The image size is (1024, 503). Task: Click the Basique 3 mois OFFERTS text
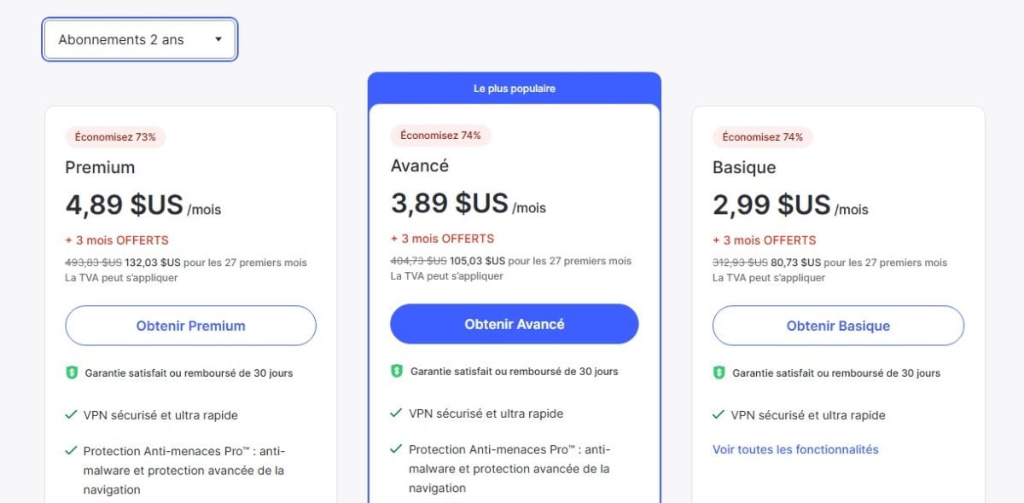tap(765, 240)
